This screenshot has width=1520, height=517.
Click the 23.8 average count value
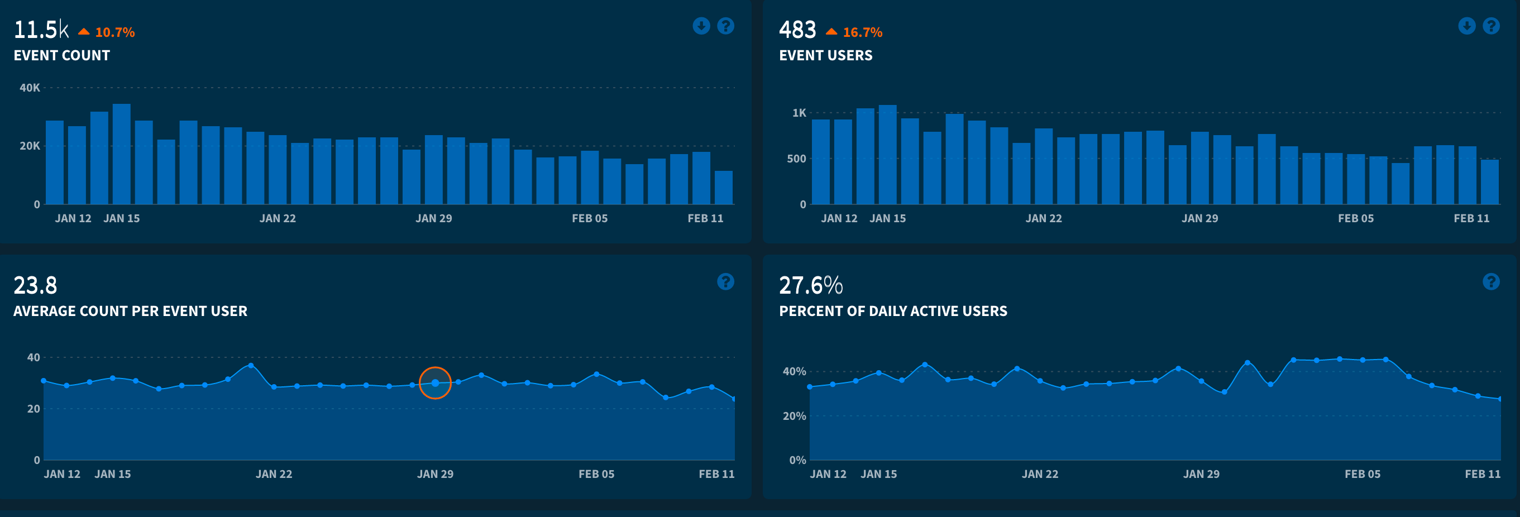pyautogui.click(x=35, y=286)
